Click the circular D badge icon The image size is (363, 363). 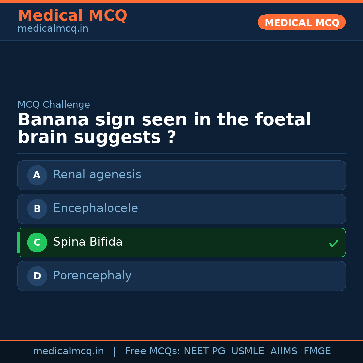[37, 276]
